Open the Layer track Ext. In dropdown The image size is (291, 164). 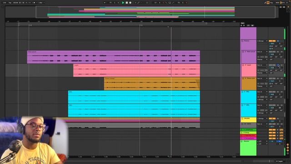tap(262, 65)
